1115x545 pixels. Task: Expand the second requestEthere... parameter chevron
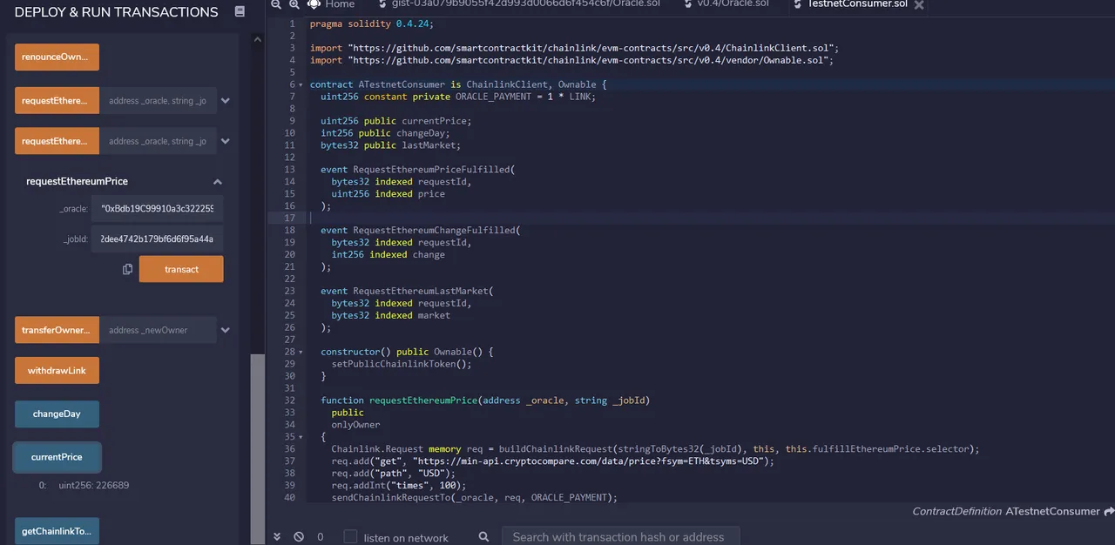[226, 141]
